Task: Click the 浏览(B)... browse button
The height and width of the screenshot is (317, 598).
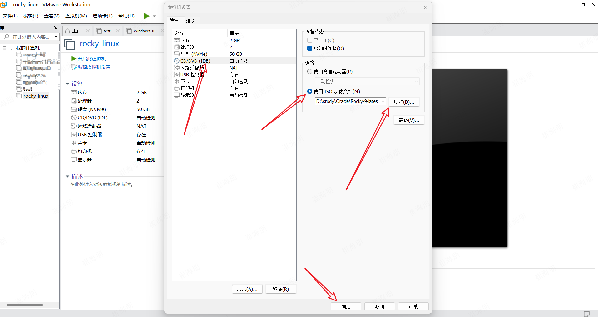Action: [404, 102]
